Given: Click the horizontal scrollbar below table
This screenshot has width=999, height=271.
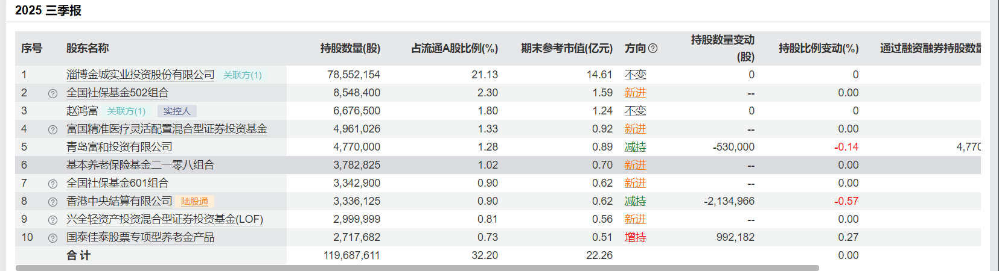Looking at the screenshot, I should (417, 267).
